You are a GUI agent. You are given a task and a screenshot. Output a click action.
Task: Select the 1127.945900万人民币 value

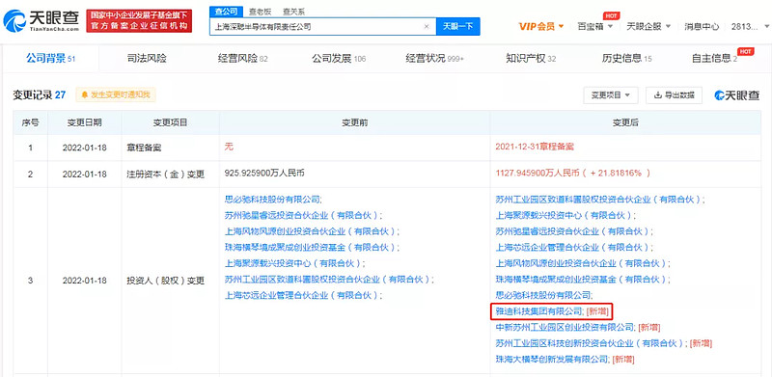coord(538,174)
